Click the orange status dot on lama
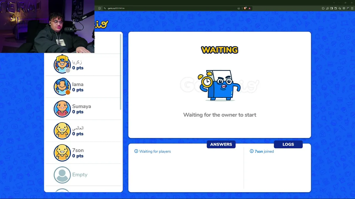This screenshot has width=355, height=199. 68,93
